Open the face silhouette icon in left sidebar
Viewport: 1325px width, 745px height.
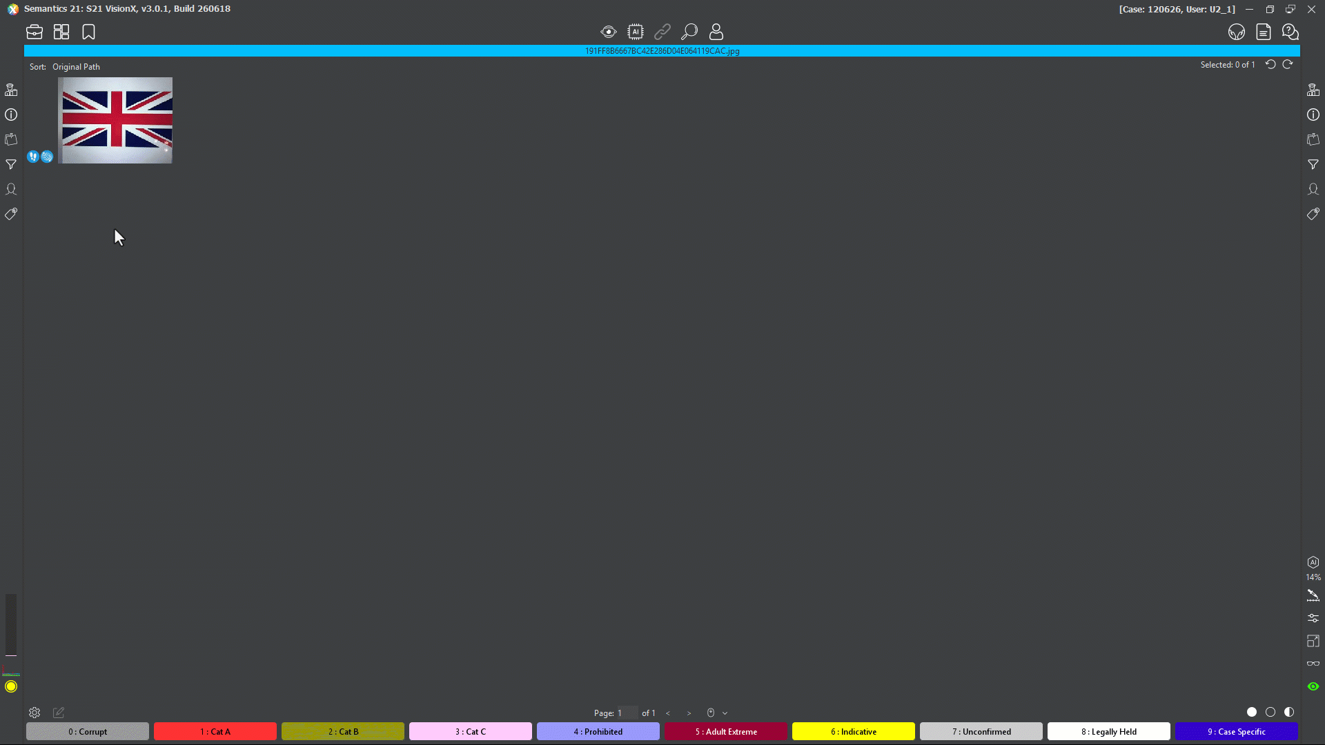[x=11, y=189]
